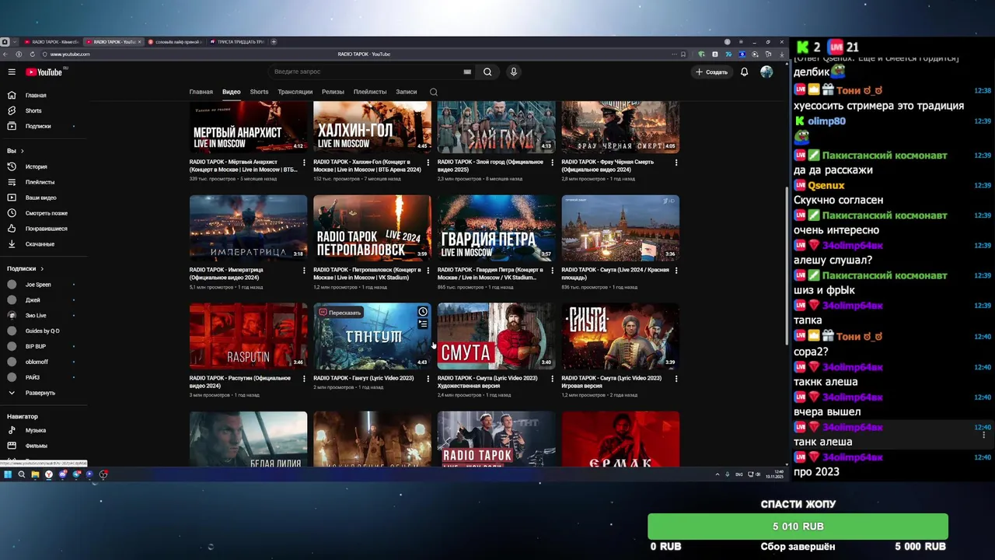
Task: Open Windows taskbar search
Action: tap(22, 474)
